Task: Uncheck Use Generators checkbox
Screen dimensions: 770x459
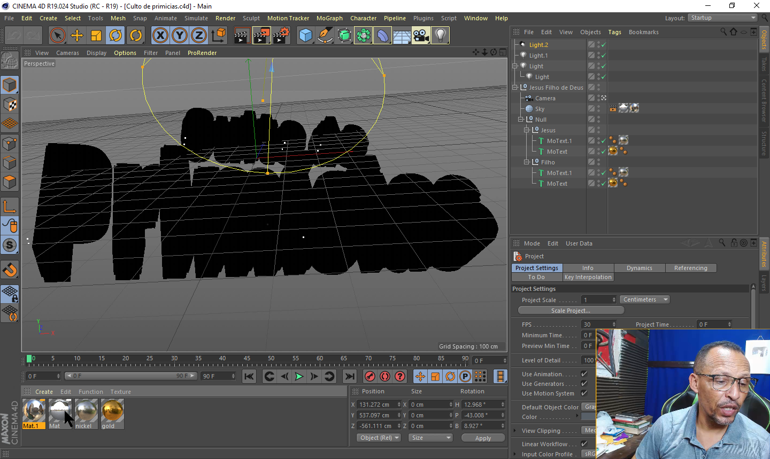Action: (584, 384)
